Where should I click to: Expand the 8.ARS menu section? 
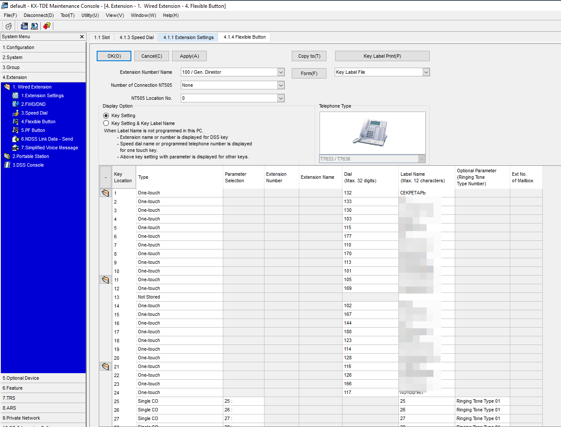pos(43,408)
